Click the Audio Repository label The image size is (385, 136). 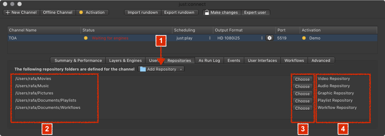[334, 86]
